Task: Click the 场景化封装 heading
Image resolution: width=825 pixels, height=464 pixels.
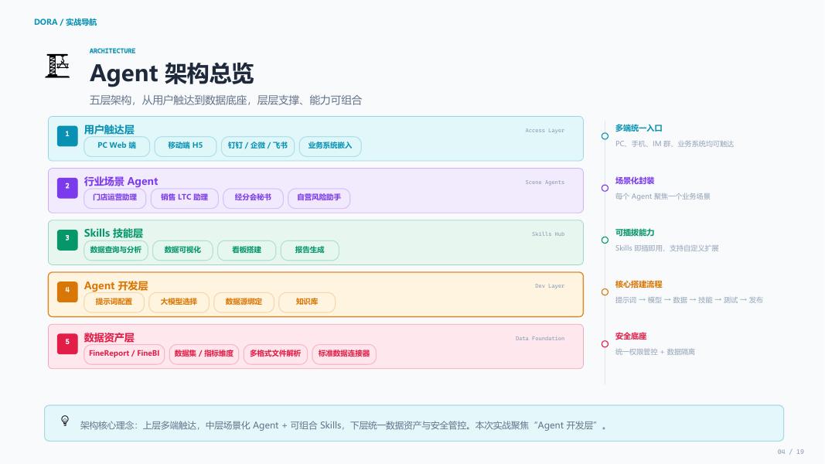Action: 635,180
